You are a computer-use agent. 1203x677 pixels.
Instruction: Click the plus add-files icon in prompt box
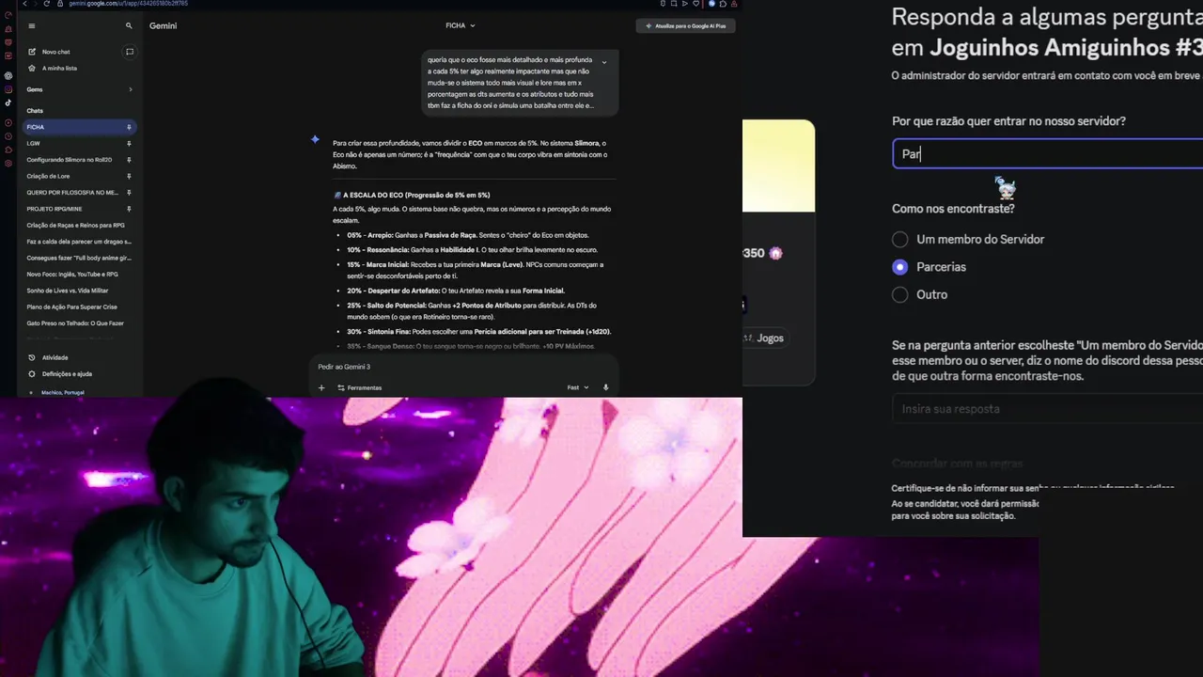coord(321,387)
